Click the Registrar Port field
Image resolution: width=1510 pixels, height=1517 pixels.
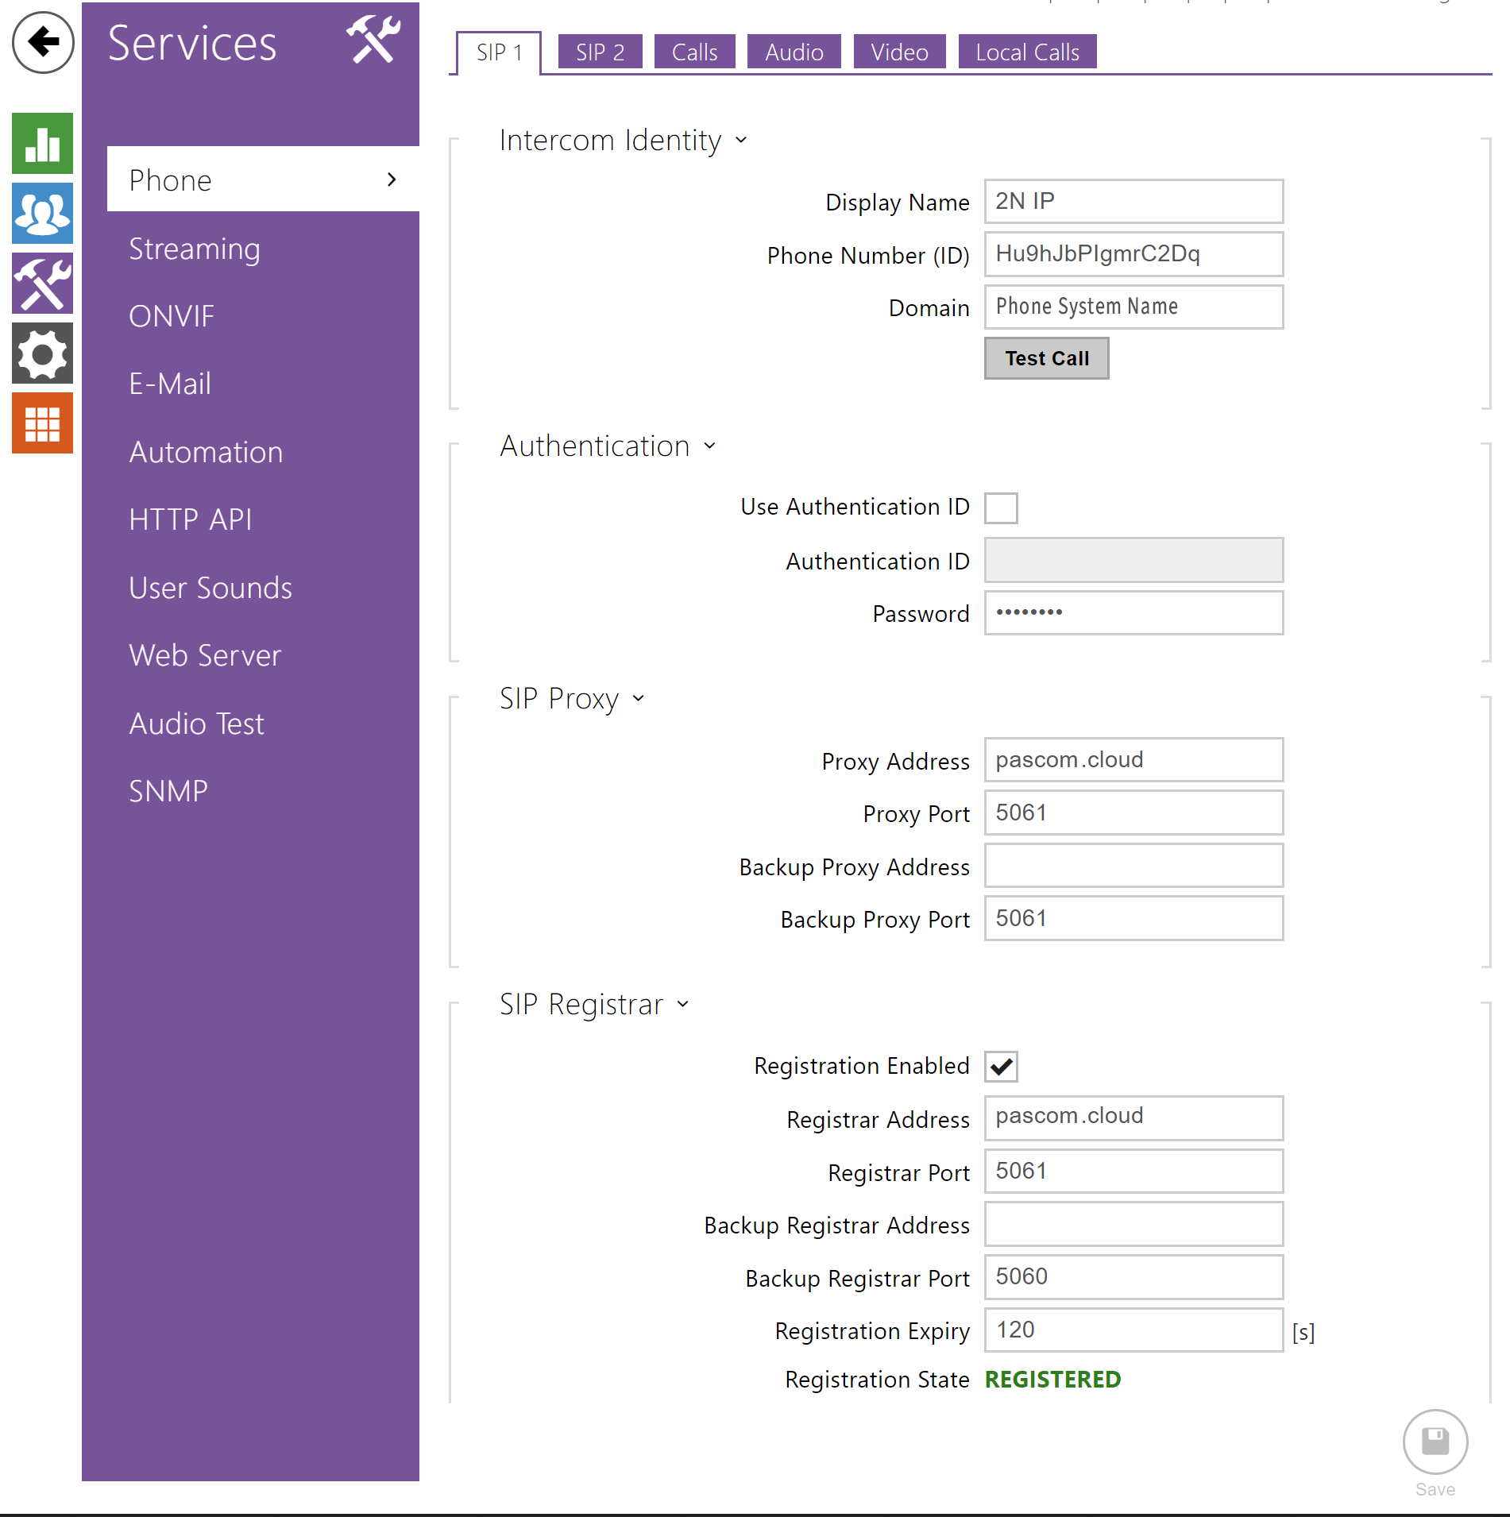click(x=1133, y=1172)
